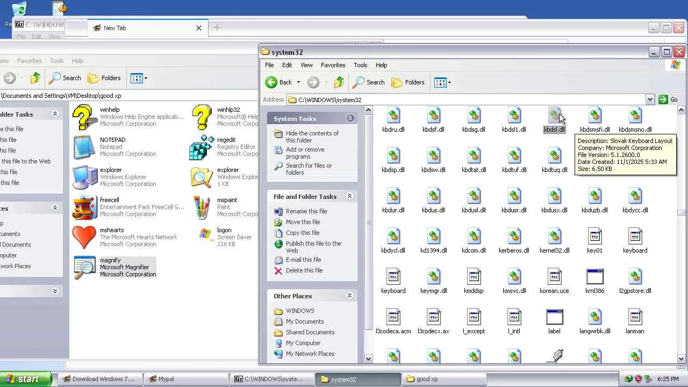Collapse the Other Places panel

point(349,296)
